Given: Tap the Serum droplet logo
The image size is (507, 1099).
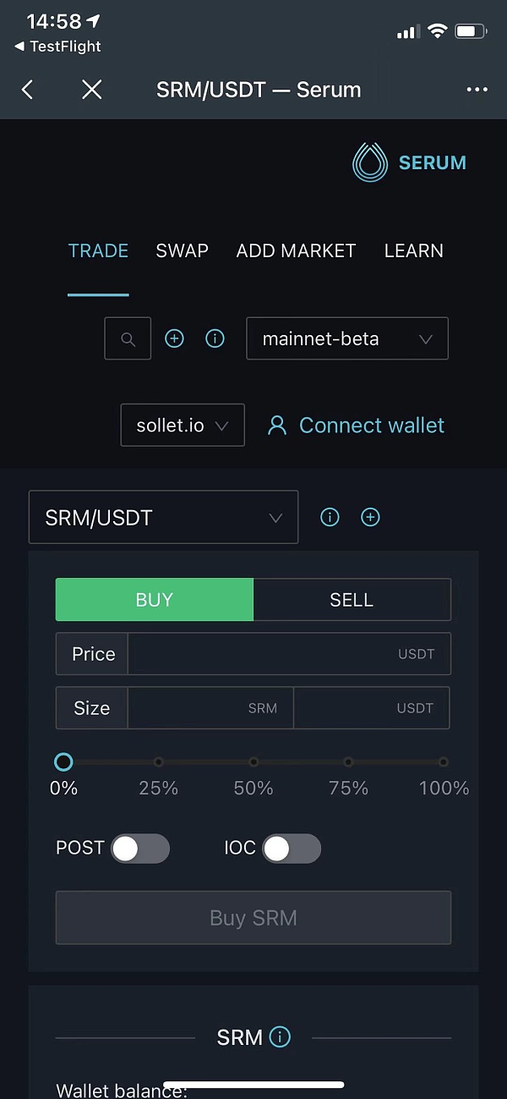Looking at the screenshot, I should (369, 162).
